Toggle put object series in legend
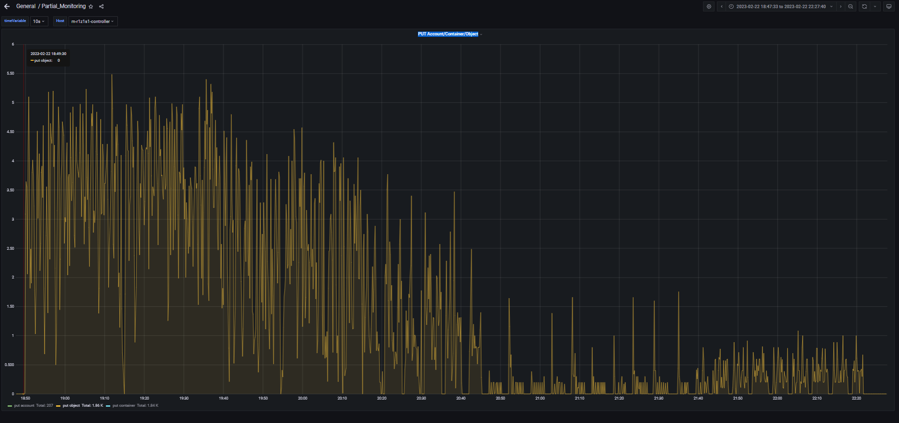899x423 pixels. 71,406
